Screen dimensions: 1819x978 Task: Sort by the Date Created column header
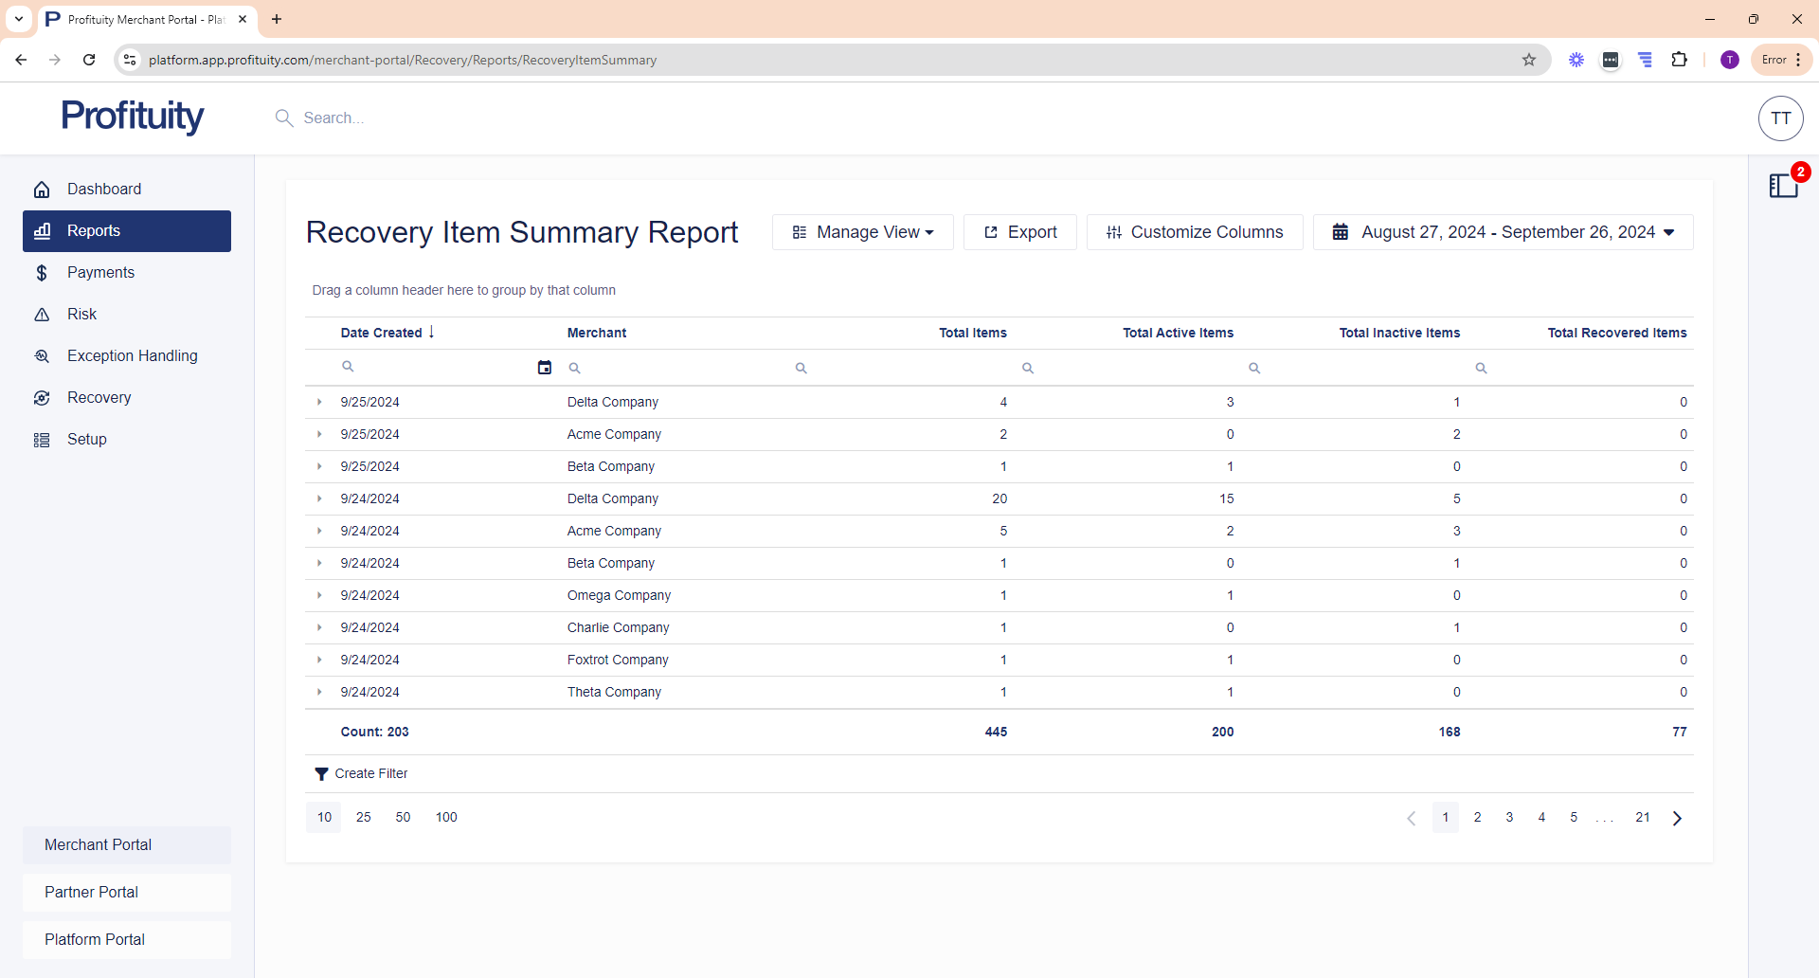click(x=382, y=333)
